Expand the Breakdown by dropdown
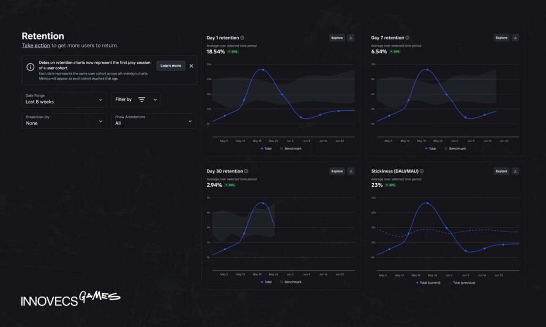This screenshot has height=327, width=546. coord(64,121)
